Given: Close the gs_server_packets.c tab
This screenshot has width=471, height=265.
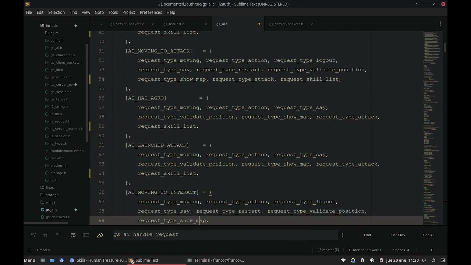Looking at the screenshot, I should pyautogui.click(x=153, y=24).
